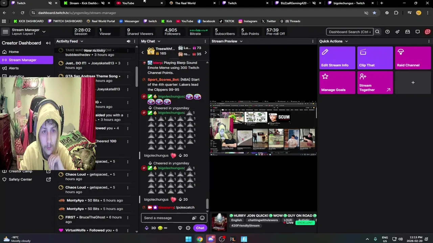Collapse the Creator Dashboard sidebar
This screenshot has height=243, width=433.
click(x=48, y=43)
